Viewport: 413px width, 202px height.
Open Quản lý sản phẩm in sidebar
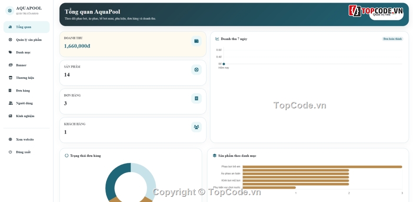(x=27, y=40)
